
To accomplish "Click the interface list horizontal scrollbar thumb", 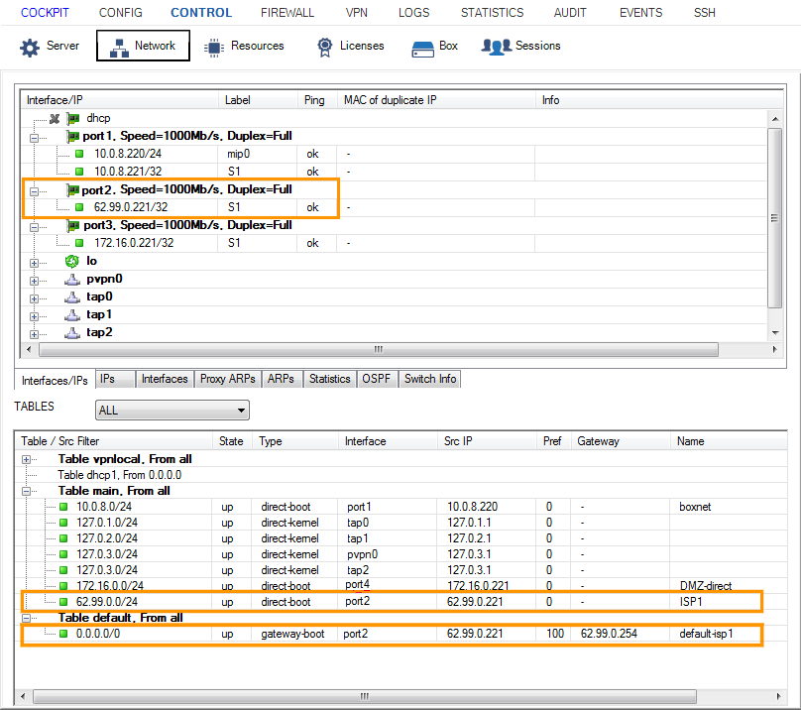I will [x=379, y=350].
